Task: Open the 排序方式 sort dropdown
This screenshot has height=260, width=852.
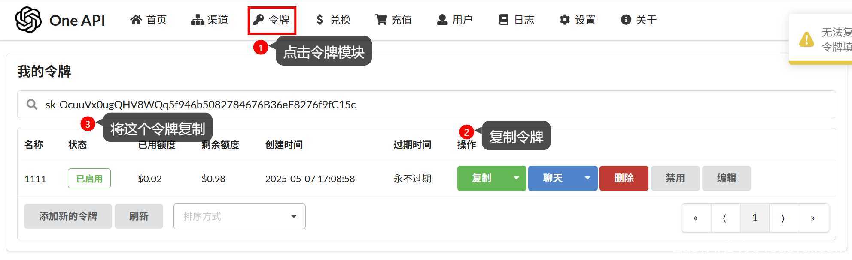Action: click(240, 216)
